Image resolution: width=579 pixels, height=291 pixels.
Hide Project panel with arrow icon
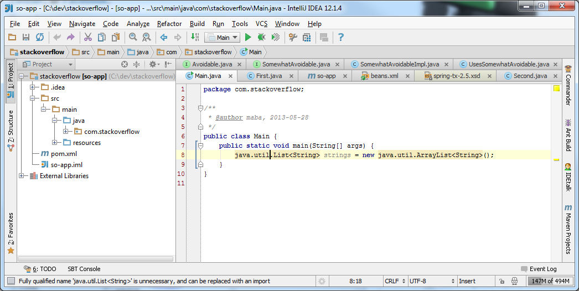pyautogui.click(x=168, y=64)
